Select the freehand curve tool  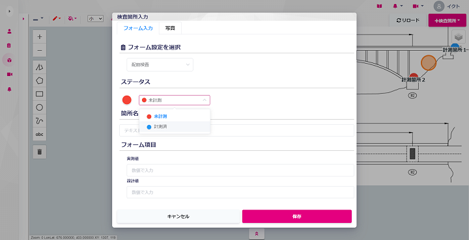tap(40, 121)
